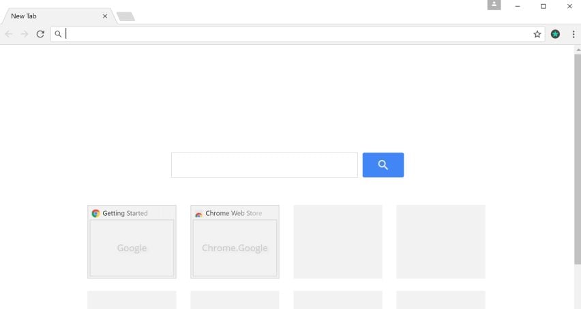Focus the address bar

293,34
